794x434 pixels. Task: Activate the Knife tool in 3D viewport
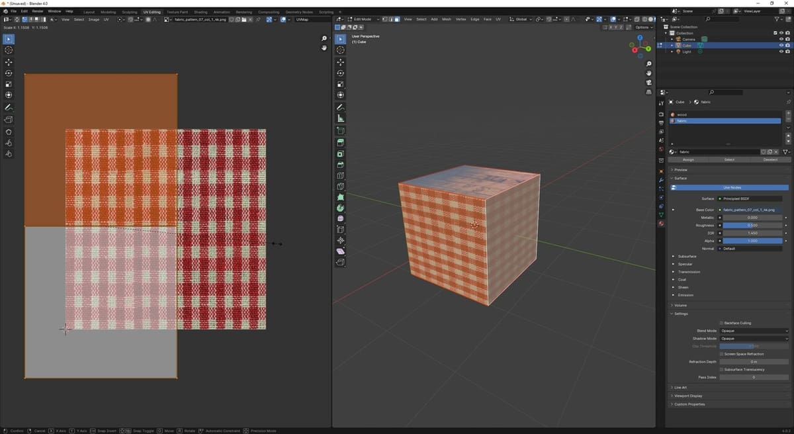click(x=340, y=186)
